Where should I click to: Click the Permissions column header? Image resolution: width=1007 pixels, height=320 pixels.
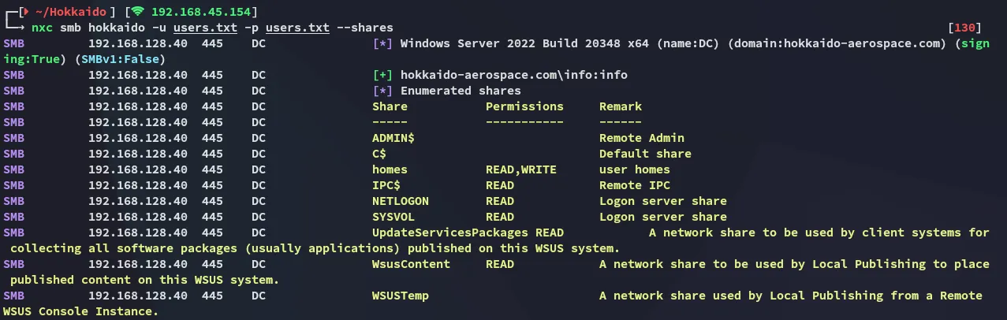click(524, 106)
